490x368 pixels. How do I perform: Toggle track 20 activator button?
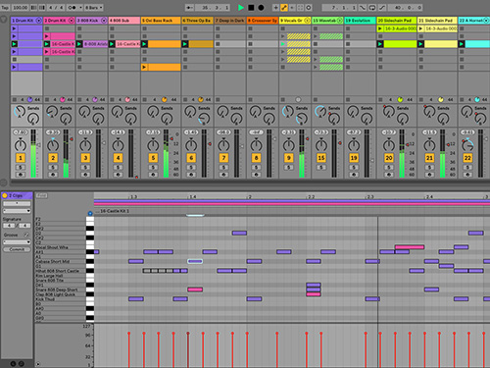(389, 158)
